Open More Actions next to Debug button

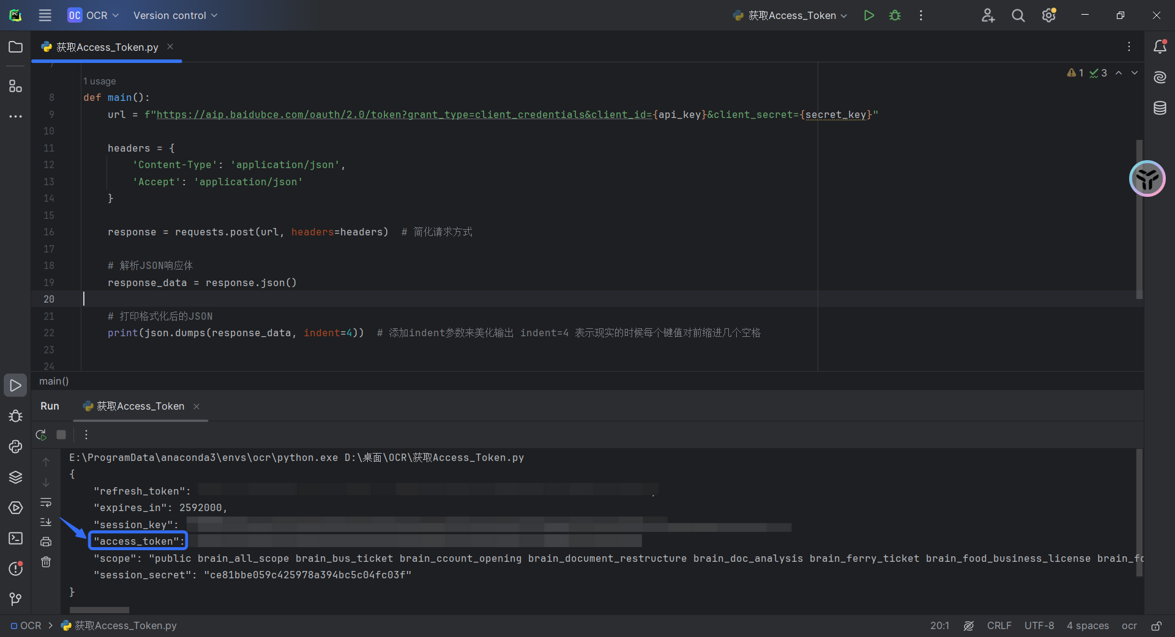pyautogui.click(x=920, y=15)
